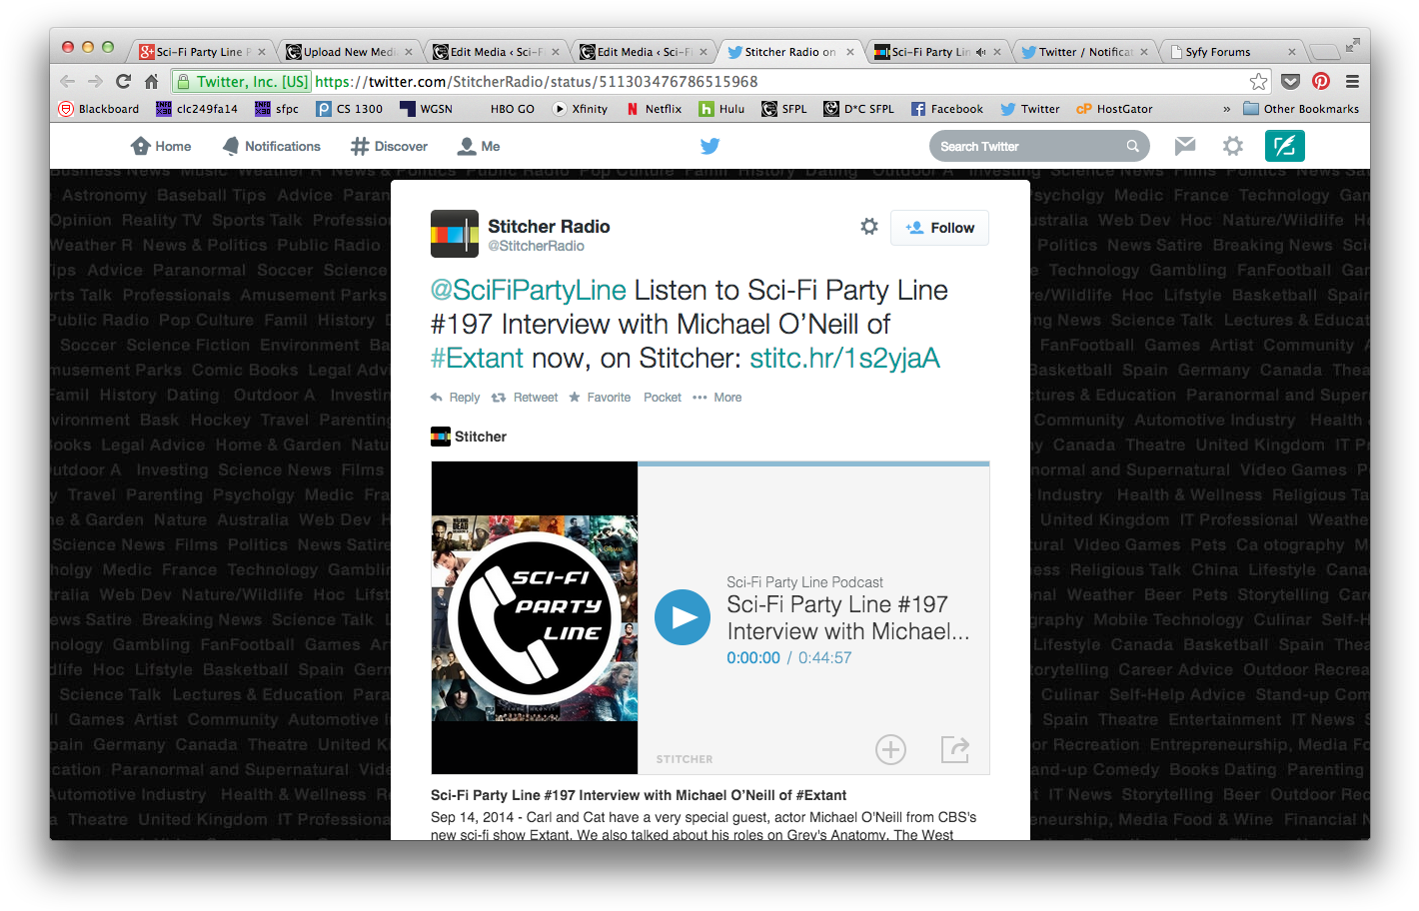This screenshot has width=1419, height=911.
Task: Click the episode progress bar
Action: point(813,464)
